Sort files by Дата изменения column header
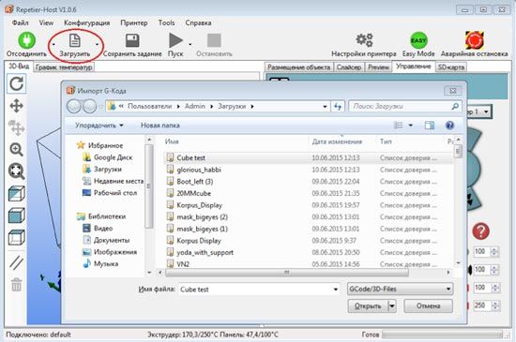516x342 pixels. pos(337,141)
